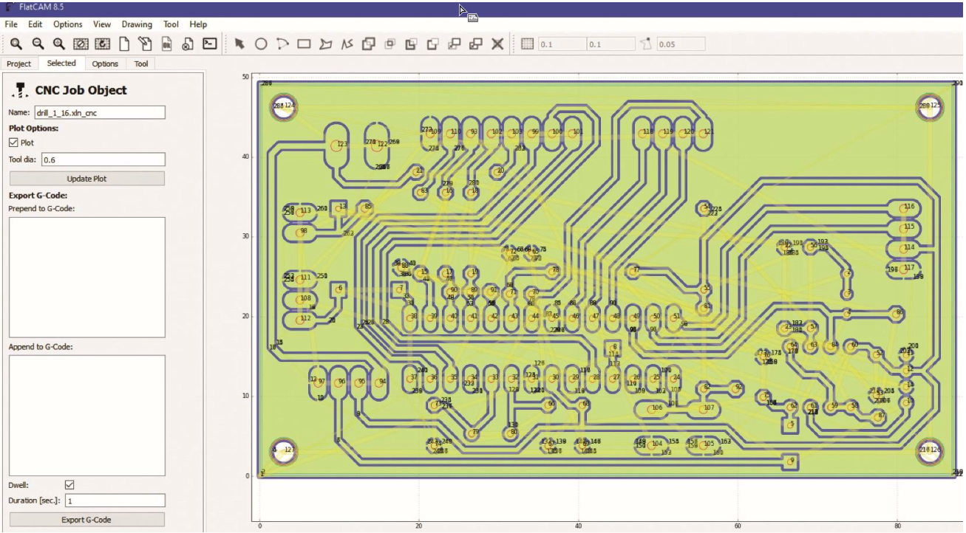Image resolution: width=966 pixels, height=533 pixels.
Task: Select the Circle drawing tool
Action: [x=262, y=44]
